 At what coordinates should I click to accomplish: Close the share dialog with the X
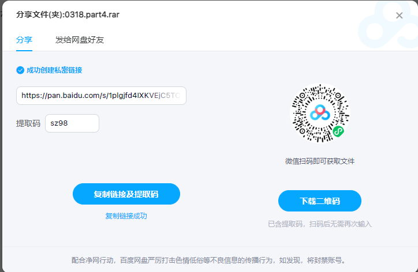[399, 16]
